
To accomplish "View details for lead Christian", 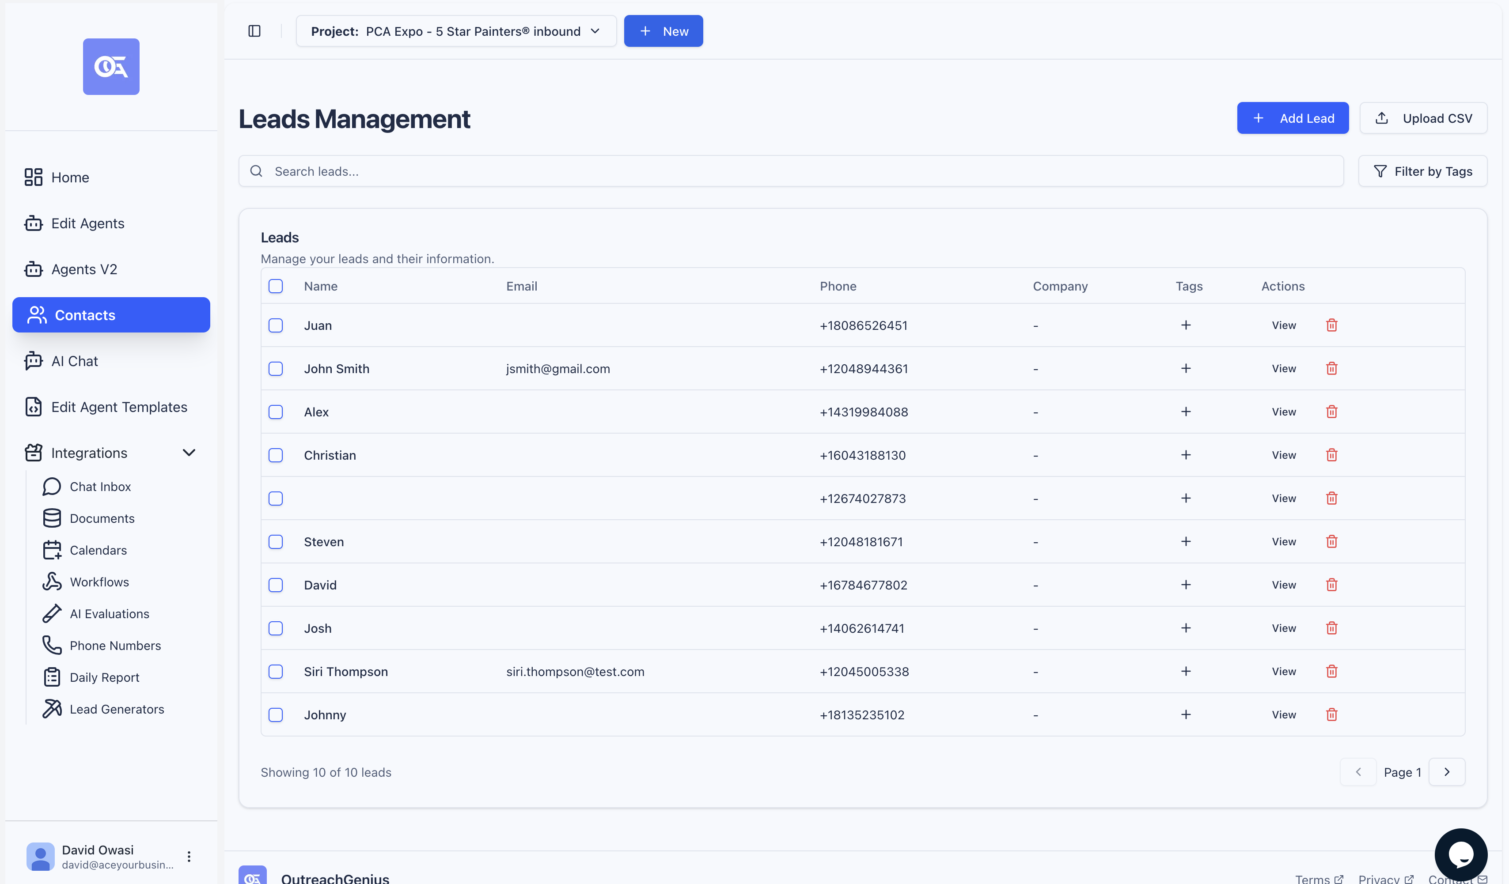I will click(1283, 455).
